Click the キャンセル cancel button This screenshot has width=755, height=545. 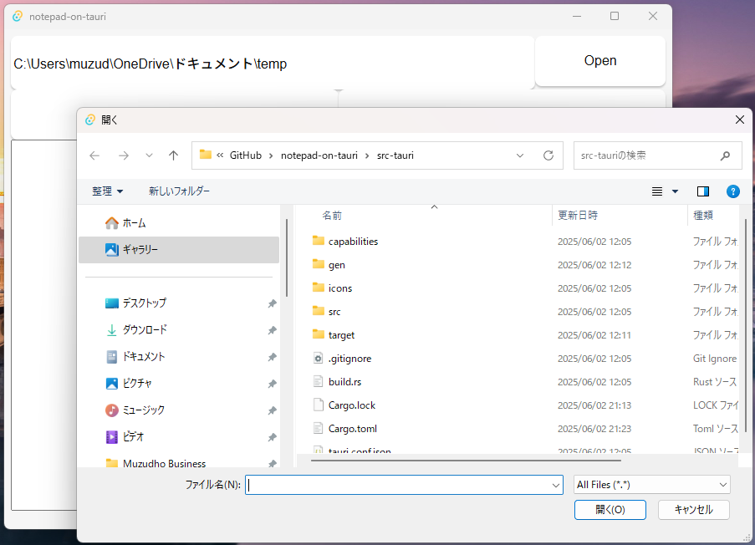(693, 510)
